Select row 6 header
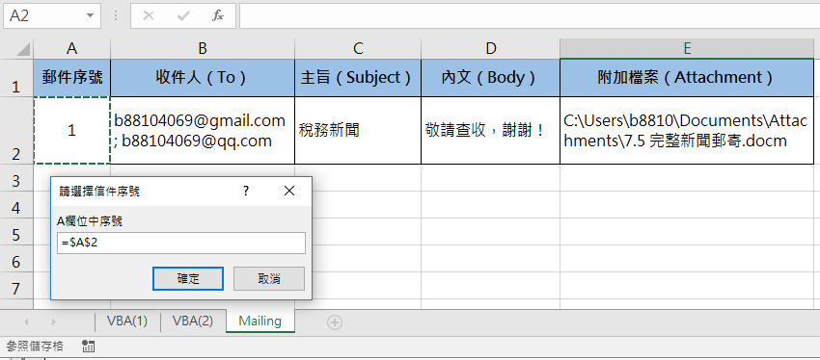 (x=16, y=259)
